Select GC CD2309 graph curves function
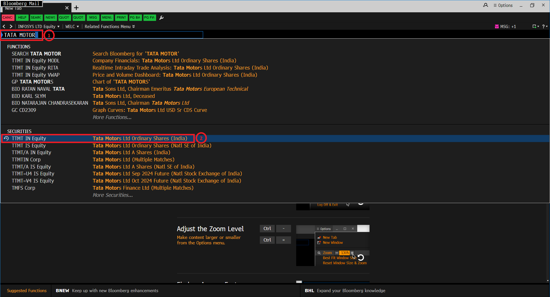Viewport: 550px width, 297px height. (x=24, y=110)
